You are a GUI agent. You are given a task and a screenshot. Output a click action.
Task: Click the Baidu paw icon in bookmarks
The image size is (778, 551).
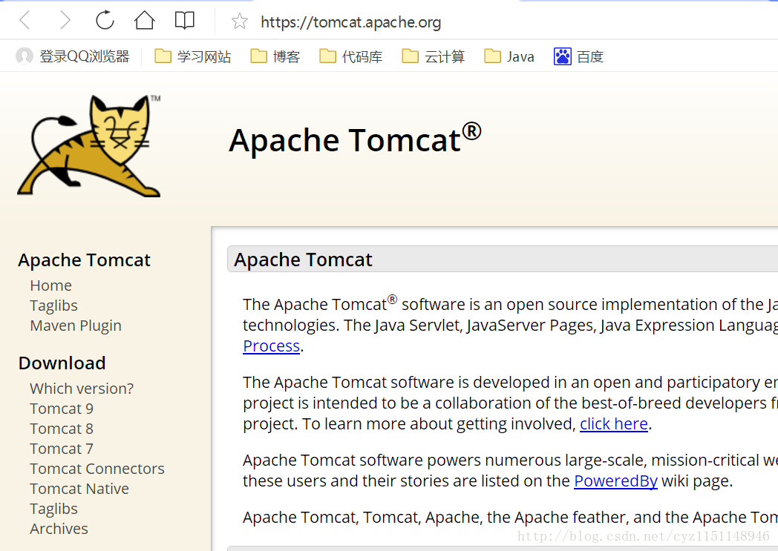pos(562,56)
